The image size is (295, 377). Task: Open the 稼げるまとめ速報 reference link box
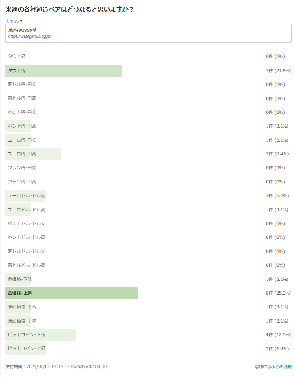coord(148,33)
